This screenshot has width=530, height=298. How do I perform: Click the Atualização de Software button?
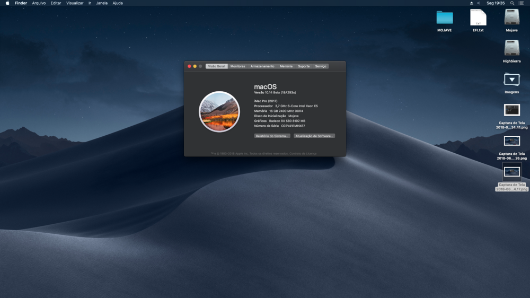314,136
